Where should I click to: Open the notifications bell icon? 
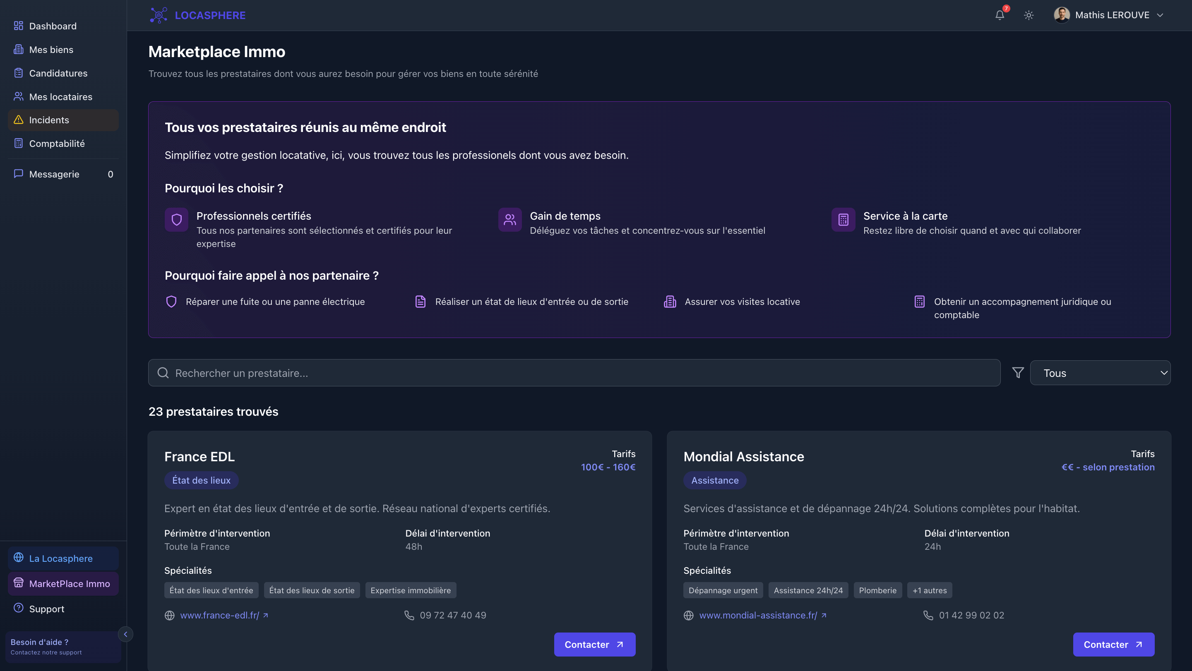1000,15
